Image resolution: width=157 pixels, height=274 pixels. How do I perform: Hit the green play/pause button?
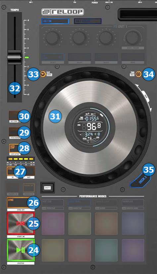coord(21,250)
